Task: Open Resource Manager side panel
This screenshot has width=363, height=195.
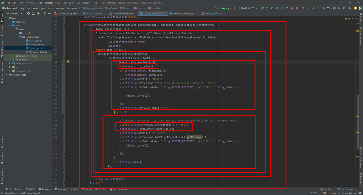Action: pos(2,72)
